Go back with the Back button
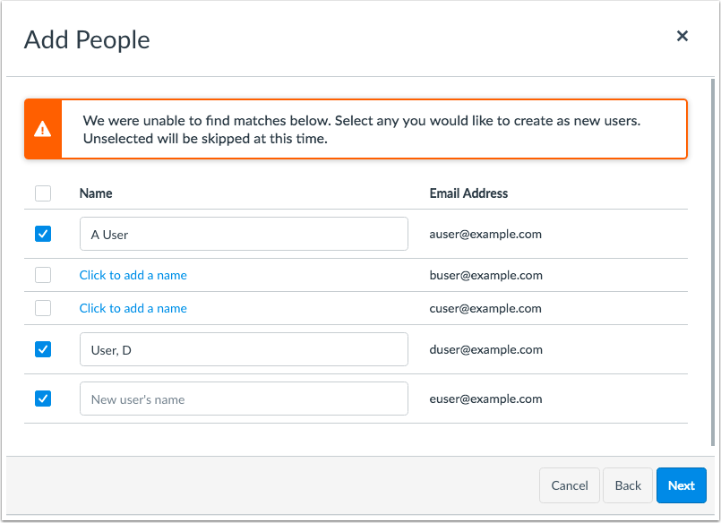Screen dimensions: 721x523 (x=628, y=485)
